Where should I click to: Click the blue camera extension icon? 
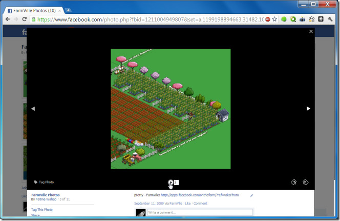pos(302,19)
